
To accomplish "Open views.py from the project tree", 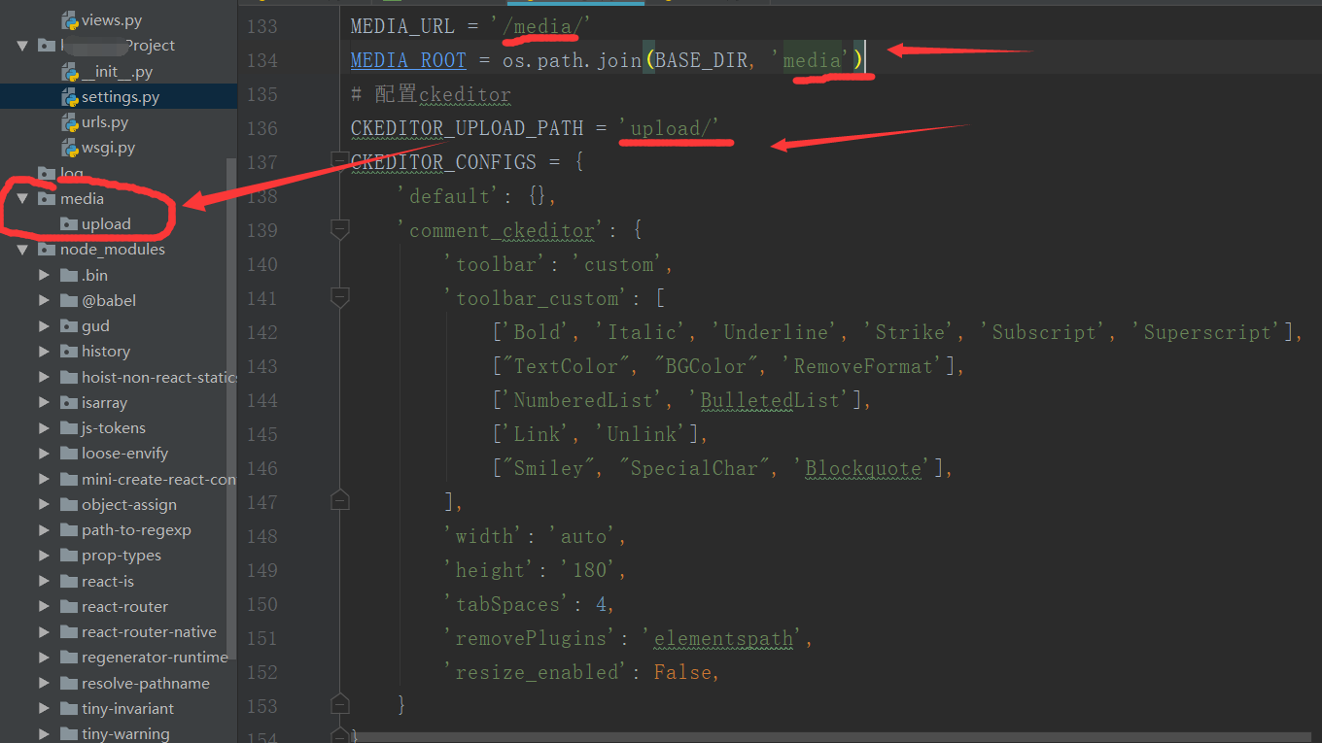I will 110,18.
